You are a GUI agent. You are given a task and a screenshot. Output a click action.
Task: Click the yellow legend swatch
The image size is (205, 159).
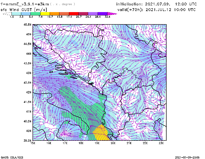(x=45, y=14)
